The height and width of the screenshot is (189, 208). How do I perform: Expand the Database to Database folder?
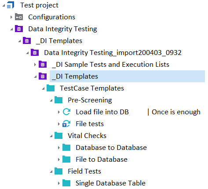pyautogui.click(x=59, y=148)
